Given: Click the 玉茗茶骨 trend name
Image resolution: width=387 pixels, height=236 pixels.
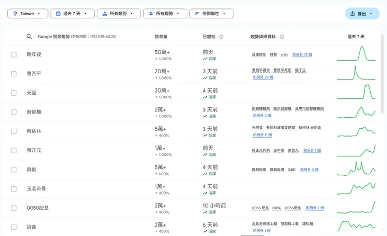Looking at the screenshot, I should tap(36, 189).
